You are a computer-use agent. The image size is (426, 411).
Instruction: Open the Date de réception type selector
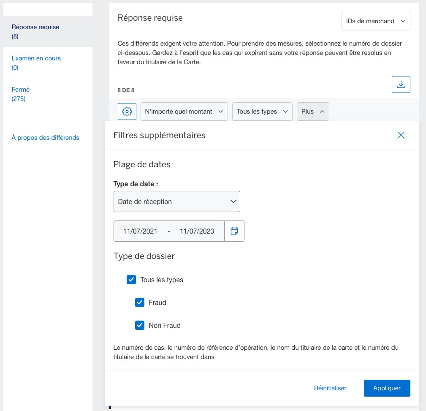(x=176, y=201)
